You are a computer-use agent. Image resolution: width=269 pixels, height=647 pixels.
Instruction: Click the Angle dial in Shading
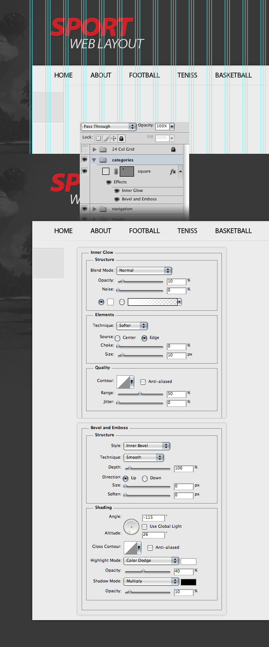click(x=131, y=527)
